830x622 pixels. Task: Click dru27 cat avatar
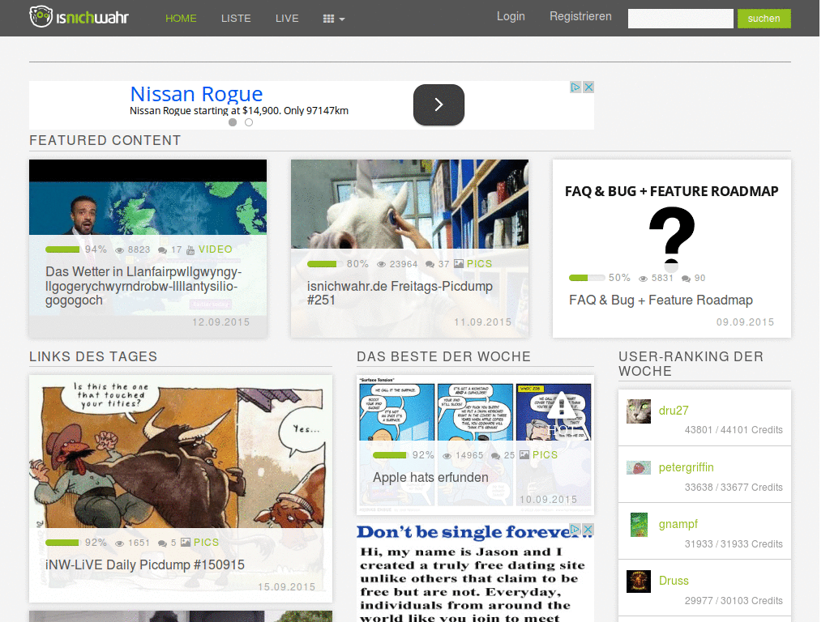pyautogui.click(x=639, y=411)
